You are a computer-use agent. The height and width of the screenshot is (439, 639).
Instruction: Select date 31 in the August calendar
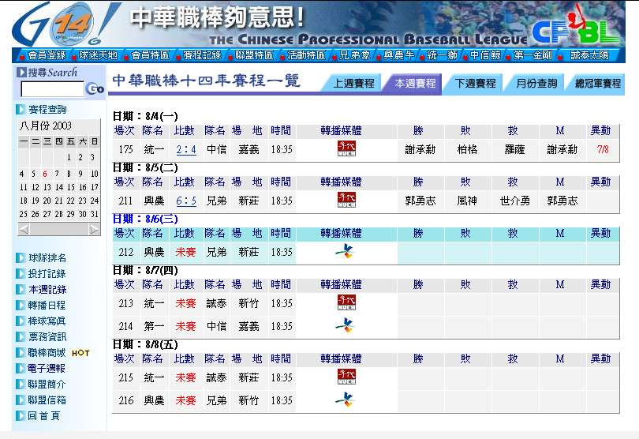coord(95,214)
